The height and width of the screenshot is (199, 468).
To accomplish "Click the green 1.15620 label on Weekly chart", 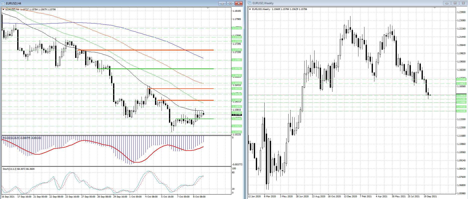I will [461, 96].
